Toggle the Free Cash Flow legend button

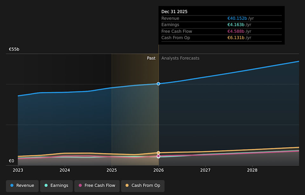[97, 186]
